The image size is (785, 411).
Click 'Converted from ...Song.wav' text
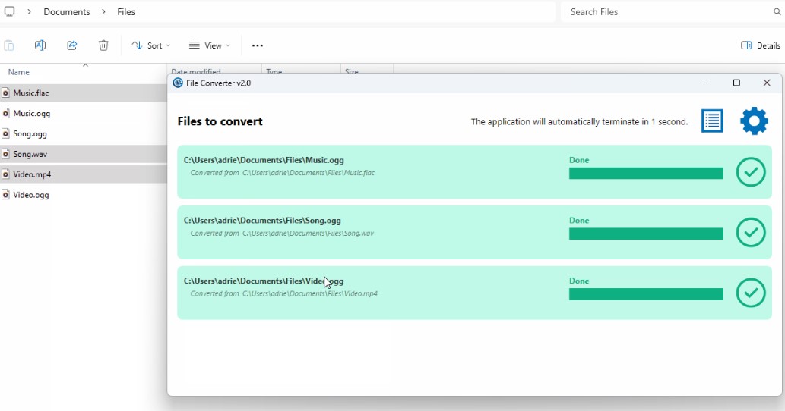[x=282, y=234]
